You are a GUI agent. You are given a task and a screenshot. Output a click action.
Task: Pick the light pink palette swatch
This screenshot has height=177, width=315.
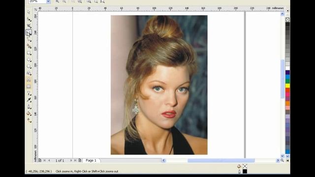click(287, 108)
